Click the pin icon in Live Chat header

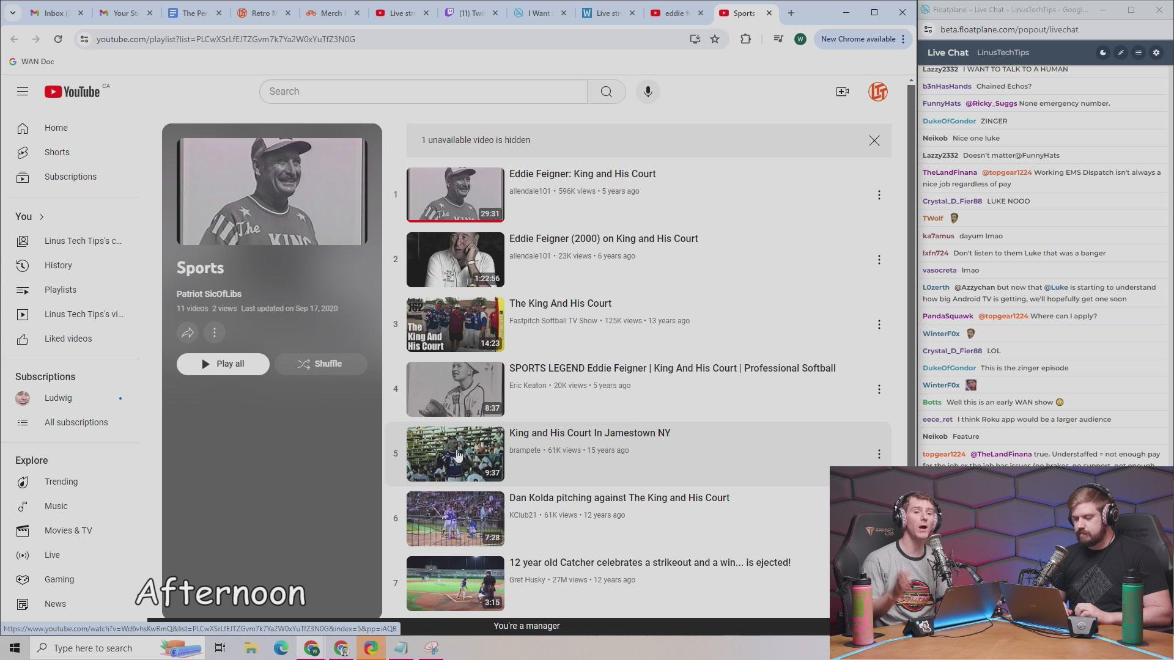1121,53
